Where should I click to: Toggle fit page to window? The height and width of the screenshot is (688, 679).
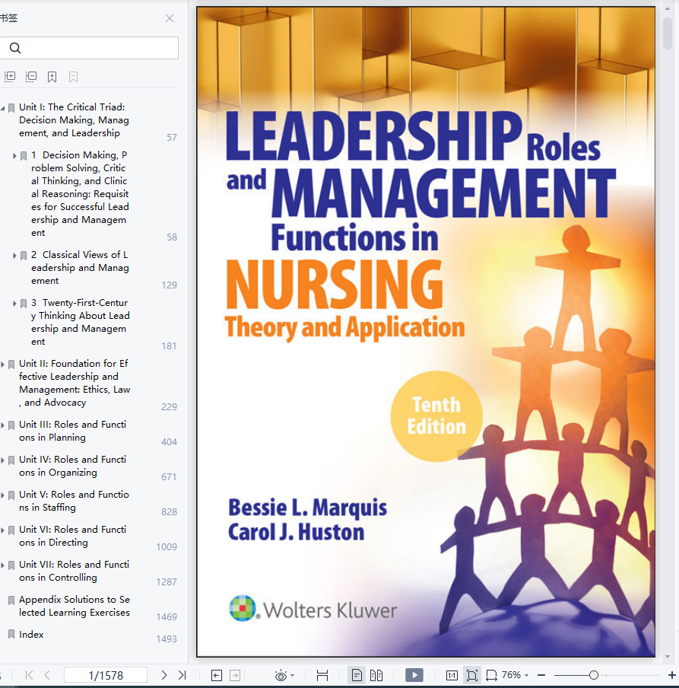[471, 675]
